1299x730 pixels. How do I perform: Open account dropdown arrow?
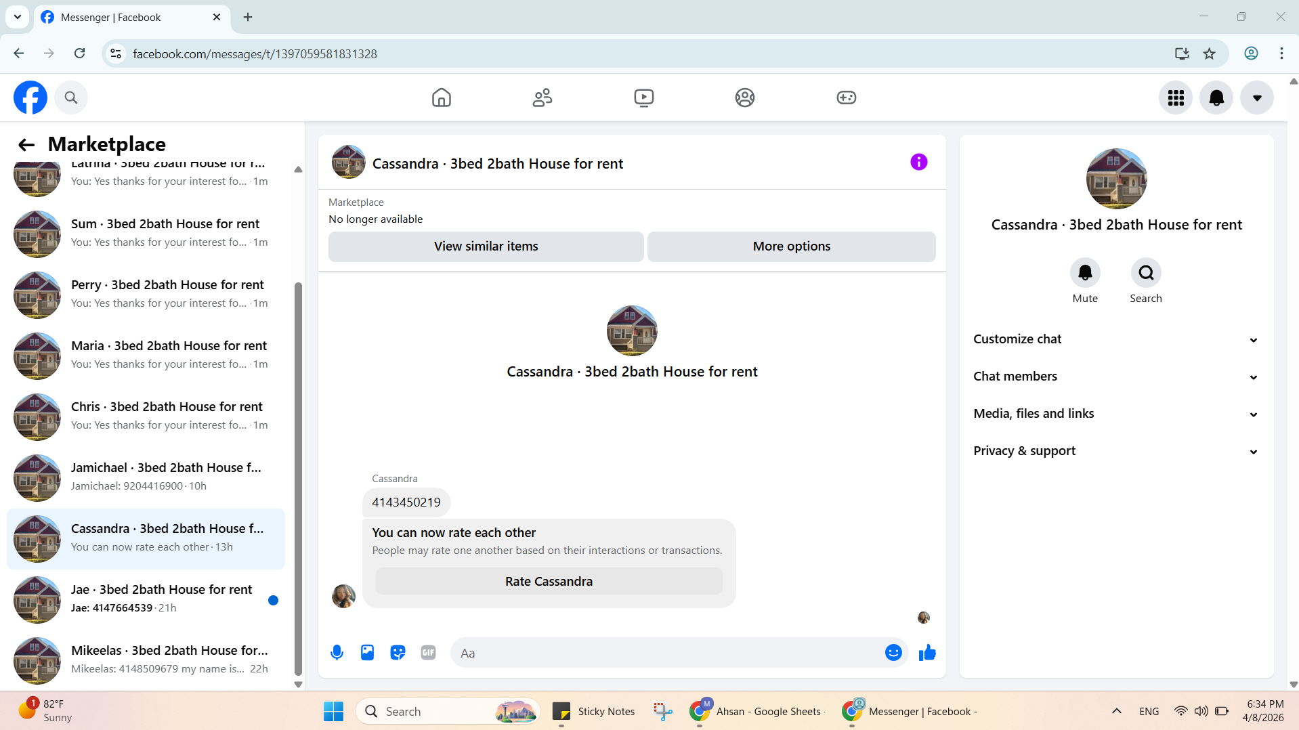pyautogui.click(x=1257, y=98)
